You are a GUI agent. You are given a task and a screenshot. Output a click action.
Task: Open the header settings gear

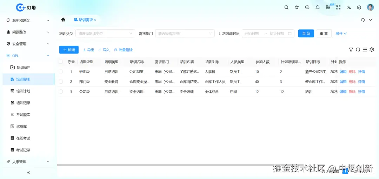359,7
